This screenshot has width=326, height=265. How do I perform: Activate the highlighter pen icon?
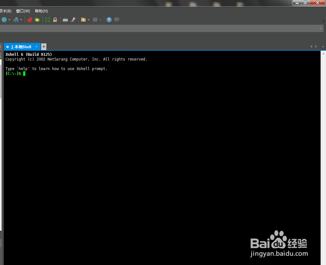pos(73,20)
